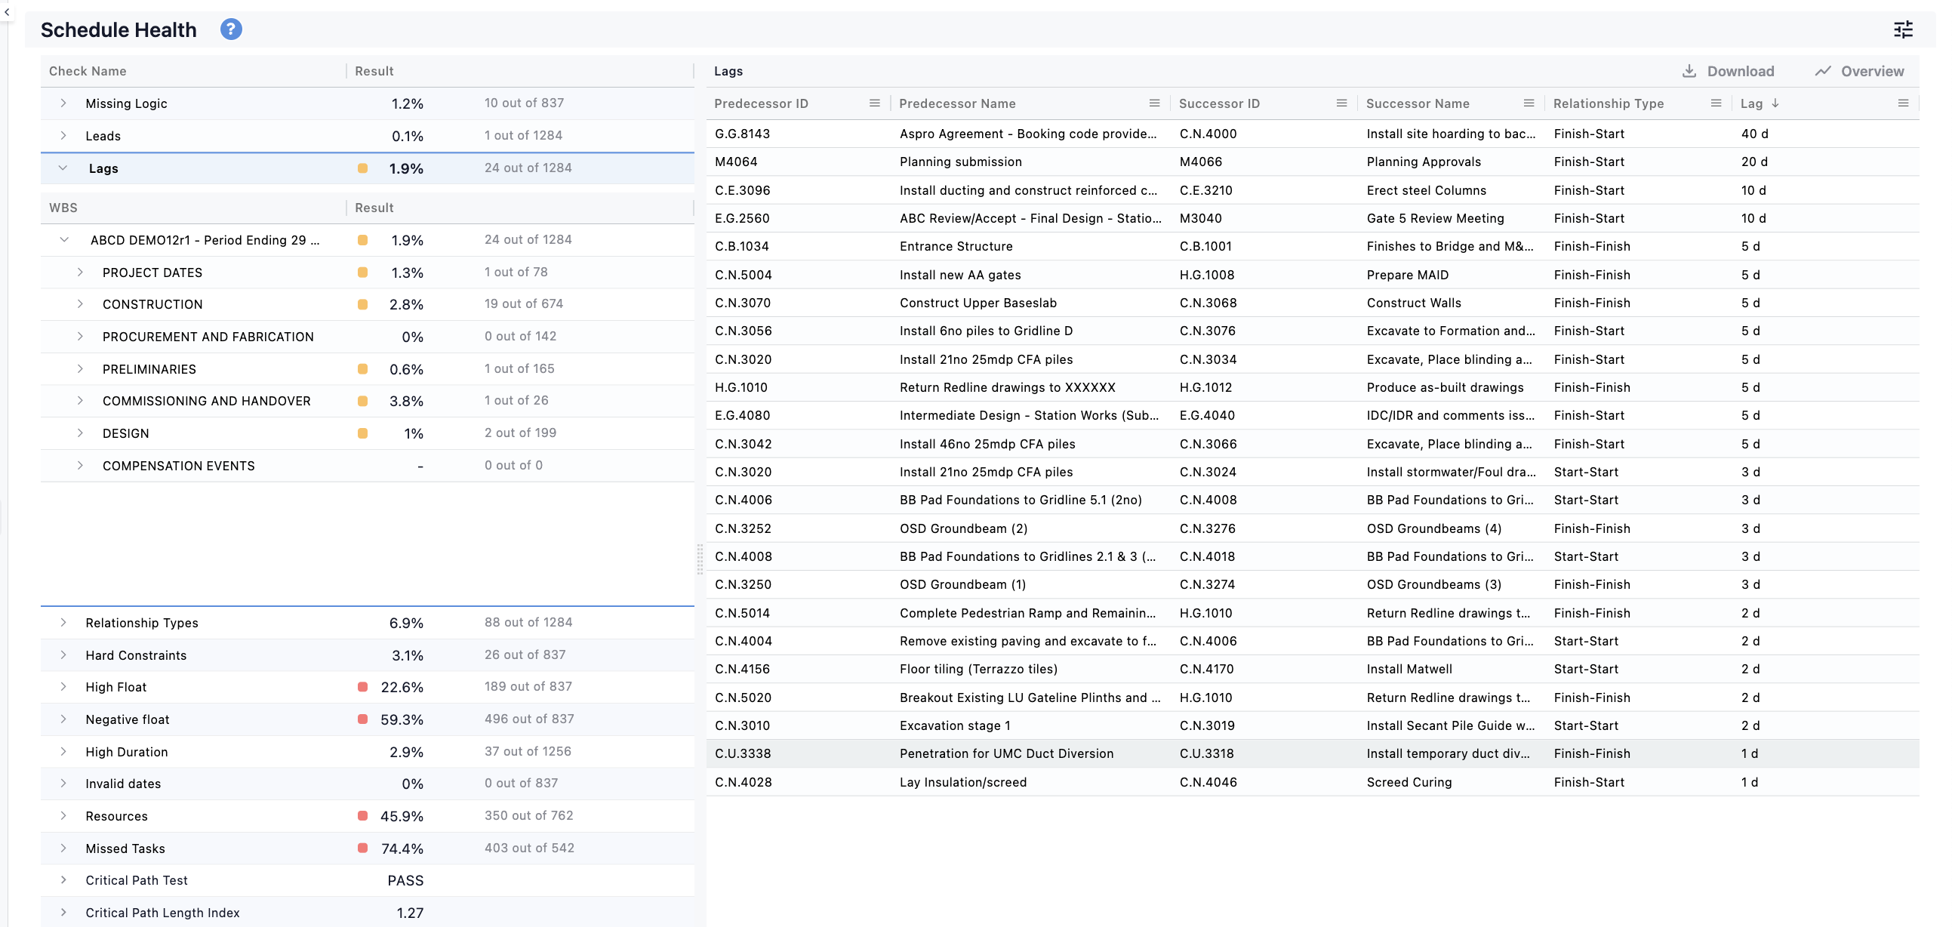Viewport: 1952px width, 927px height.
Task: Select Screed Curing successor cell
Action: (x=1409, y=782)
